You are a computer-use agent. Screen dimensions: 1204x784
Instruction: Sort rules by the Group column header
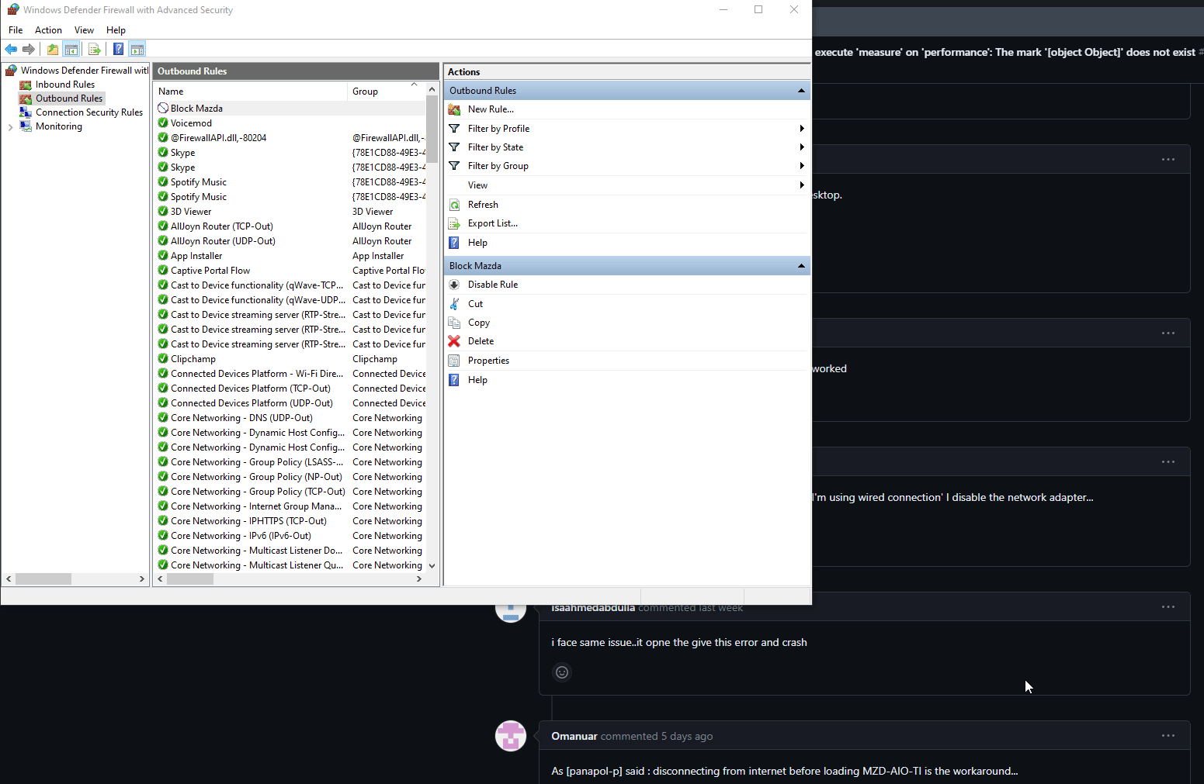coord(387,92)
